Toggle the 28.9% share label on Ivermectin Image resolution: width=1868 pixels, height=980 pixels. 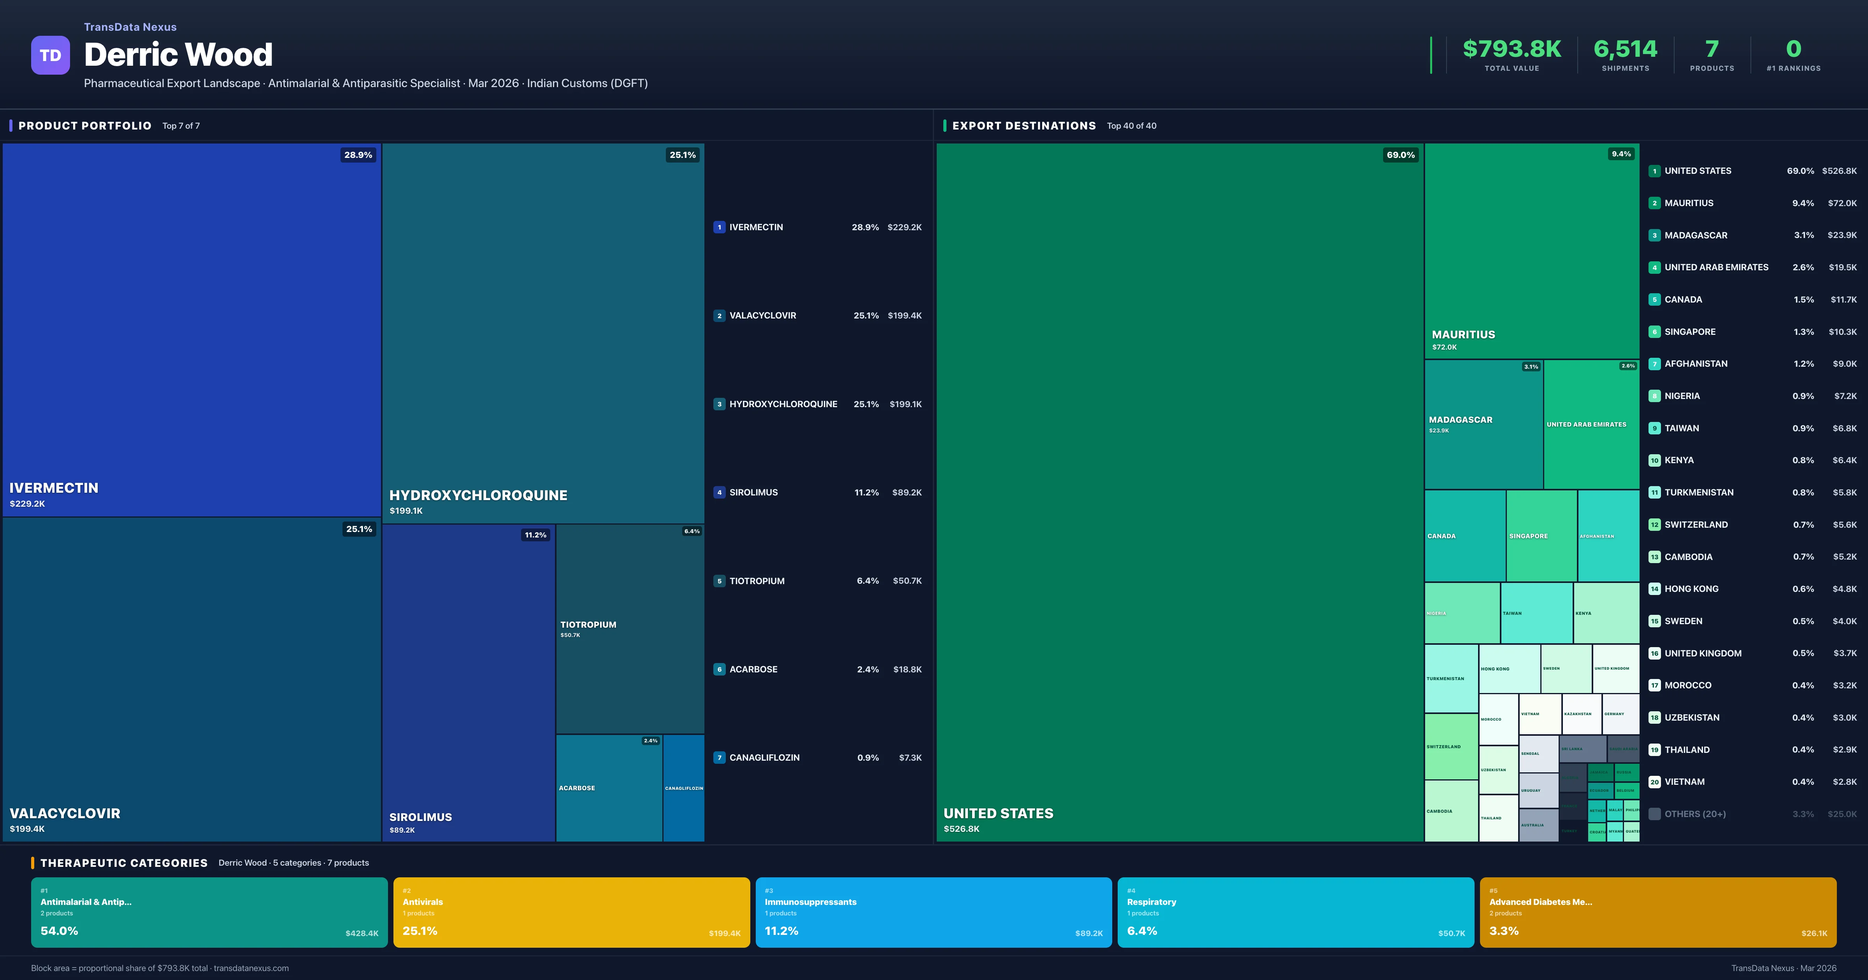click(x=358, y=154)
